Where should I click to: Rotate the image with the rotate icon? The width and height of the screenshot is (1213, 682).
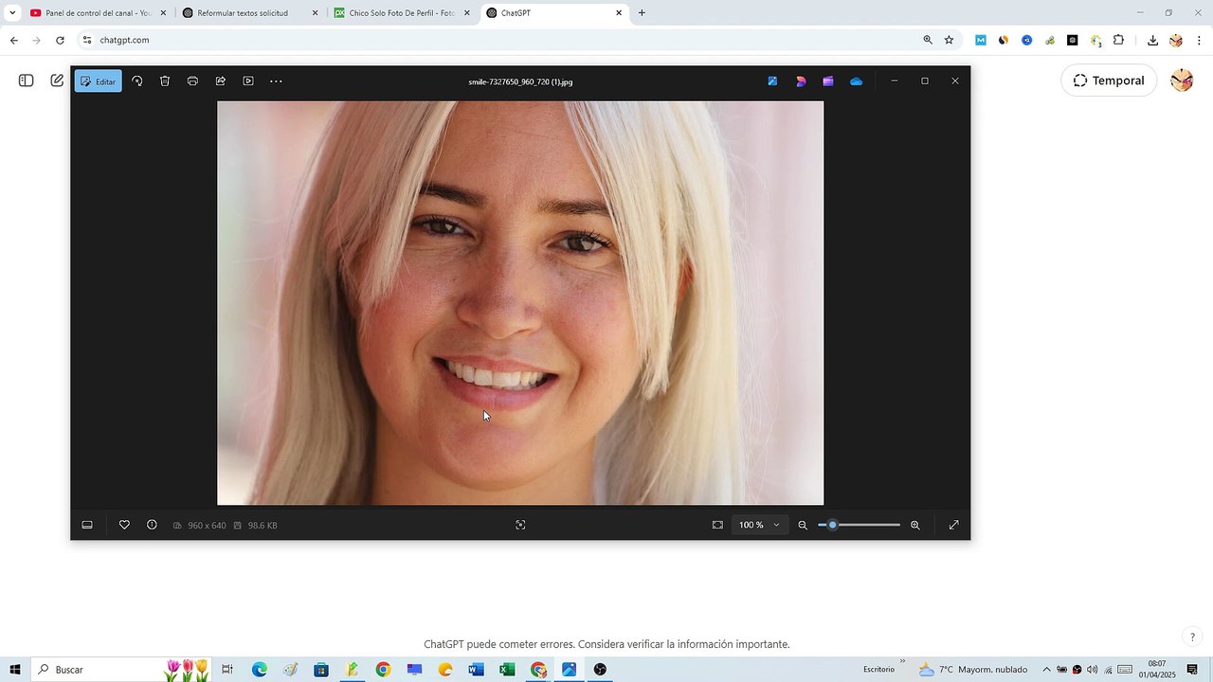(x=137, y=81)
